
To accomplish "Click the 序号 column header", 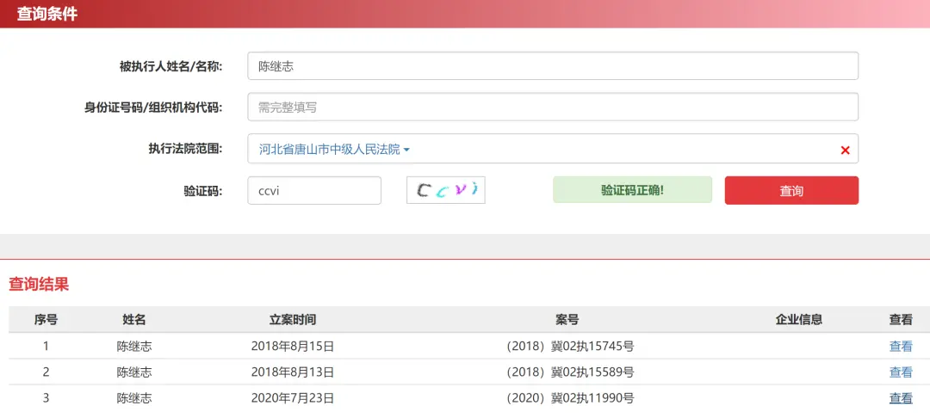I will pos(46,320).
